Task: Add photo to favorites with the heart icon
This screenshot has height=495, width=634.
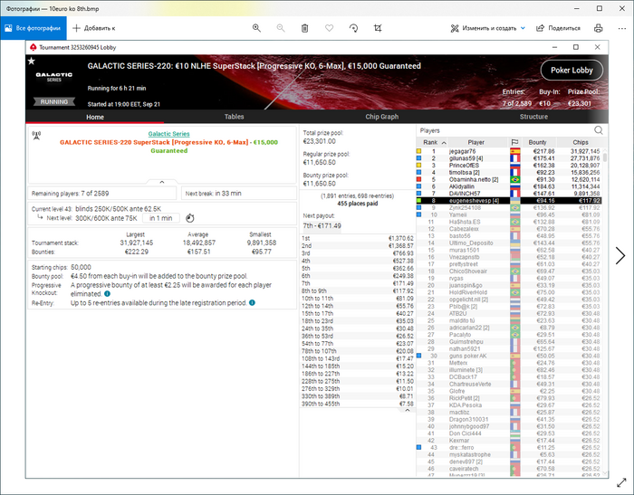Action: [330, 28]
